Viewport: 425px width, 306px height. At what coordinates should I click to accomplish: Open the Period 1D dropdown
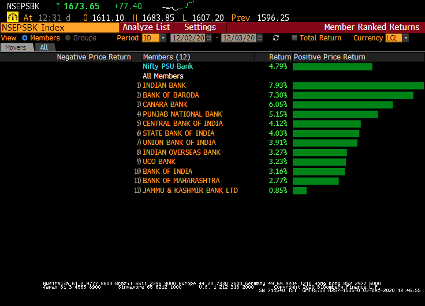[154, 38]
